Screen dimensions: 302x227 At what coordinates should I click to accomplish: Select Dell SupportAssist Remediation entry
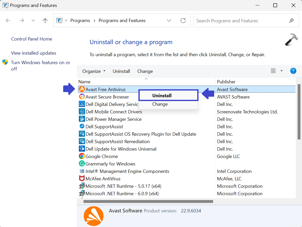click(x=118, y=142)
